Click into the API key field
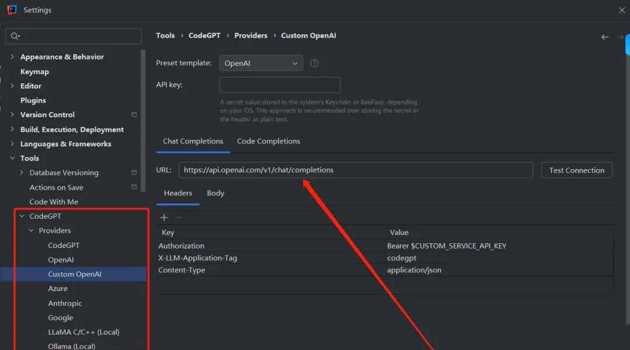630x350 pixels. tap(279, 85)
